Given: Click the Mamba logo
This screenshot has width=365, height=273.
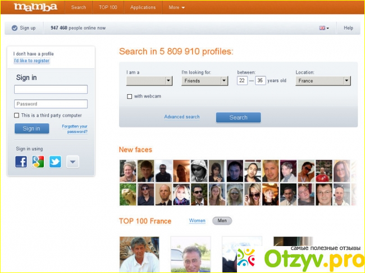Looking at the screenshot, I should [x=35, y=7].
